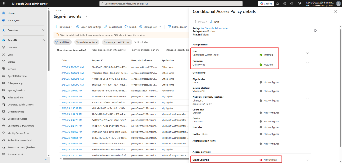
Task: Expand the Grant Controls chevron
Action: 307,160
